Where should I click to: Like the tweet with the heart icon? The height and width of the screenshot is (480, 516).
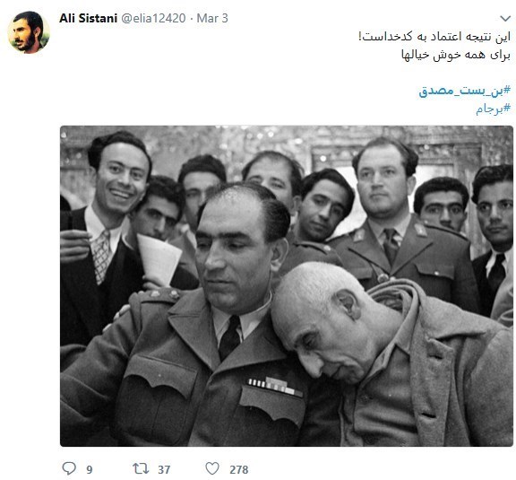[212, 468]
